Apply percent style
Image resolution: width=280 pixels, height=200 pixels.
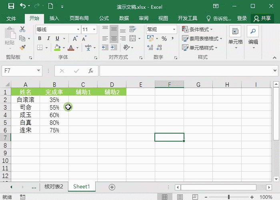[164, 38]
